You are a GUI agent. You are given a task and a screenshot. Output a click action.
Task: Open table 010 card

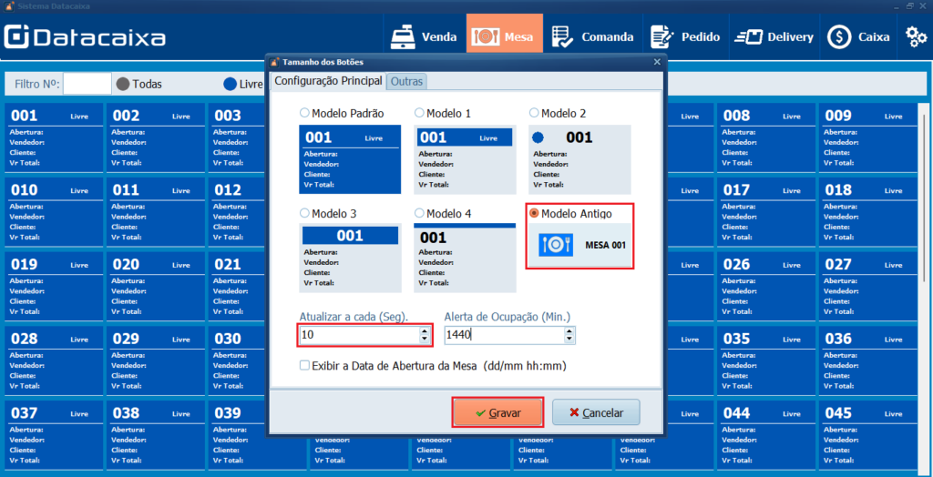(54, 213)
